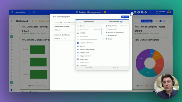The image size is (182, 102).
Task: Click drag handle beside Account ARR selected field
Action: click(104, 29)
